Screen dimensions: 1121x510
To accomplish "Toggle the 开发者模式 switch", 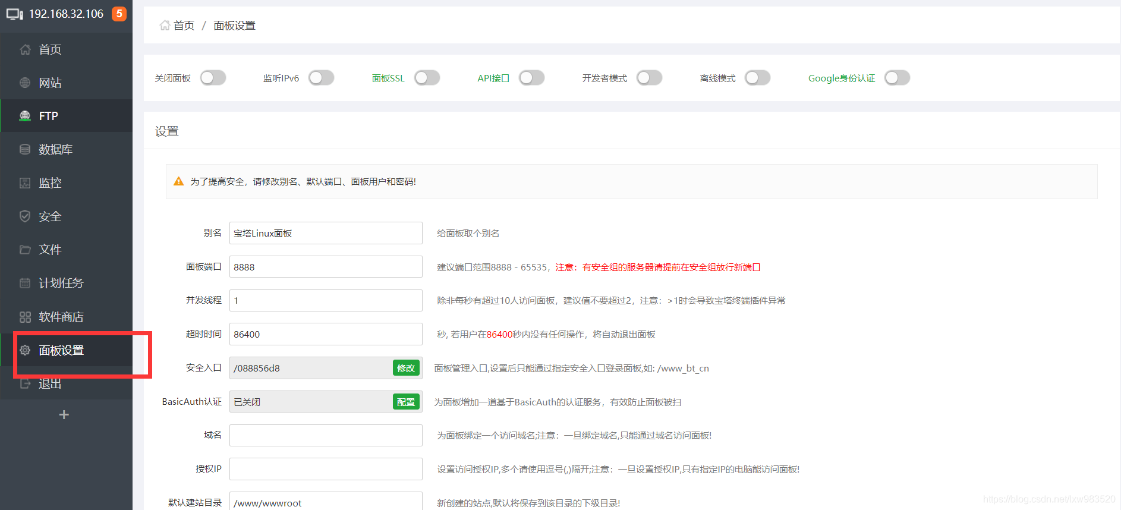I will click(649, 78).
